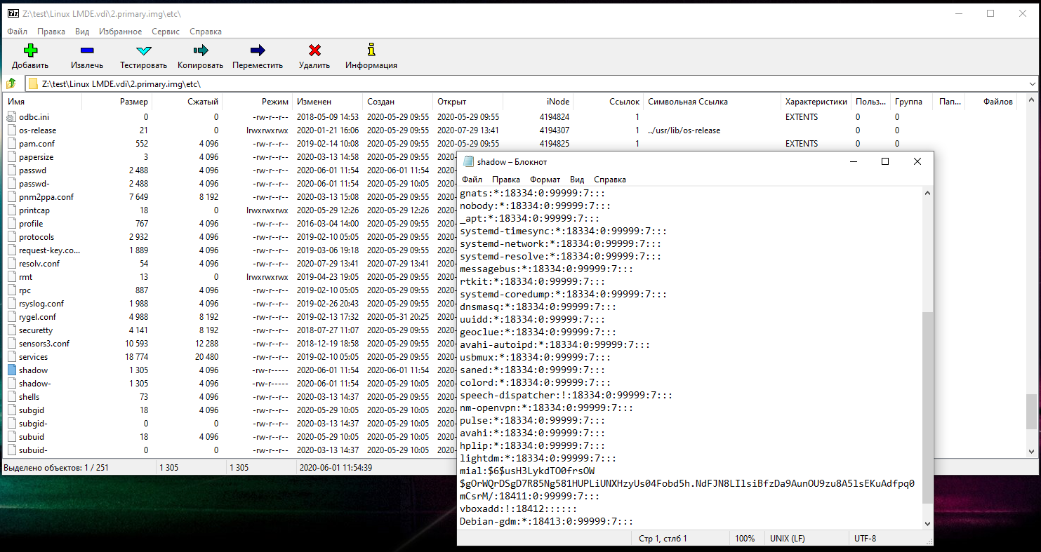The image size is (1041, 552).
Task: Open the Избранное menu in 7-Zip
Action: [x=120, y=32]
